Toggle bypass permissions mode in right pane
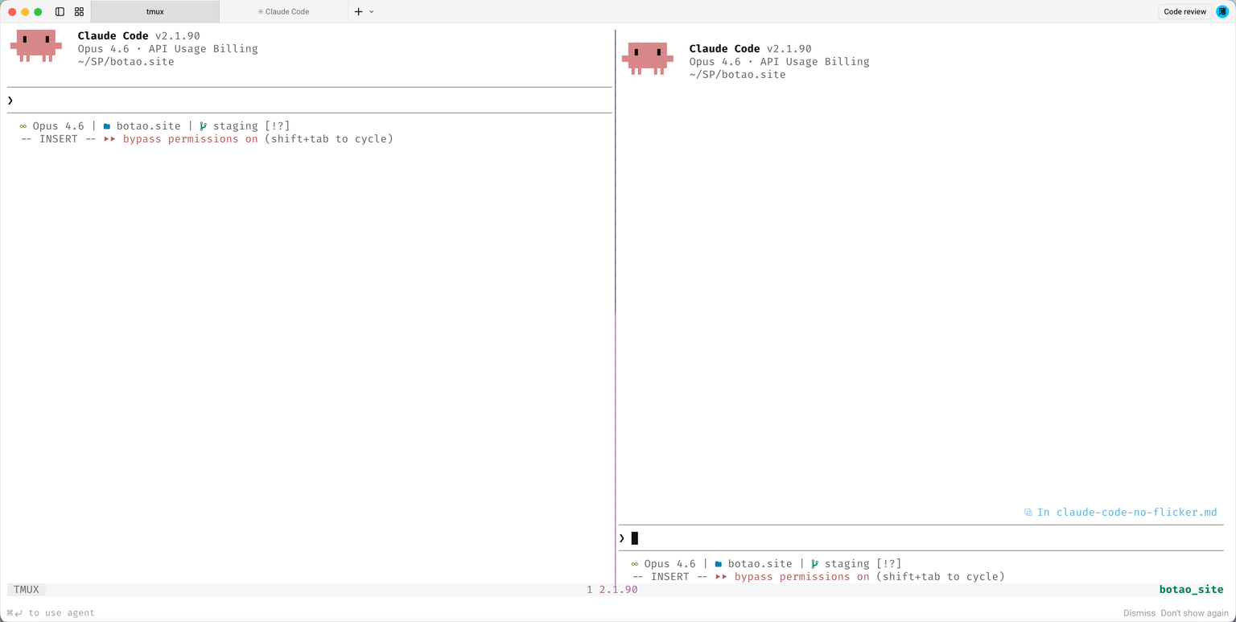 (x=804, y=576)
